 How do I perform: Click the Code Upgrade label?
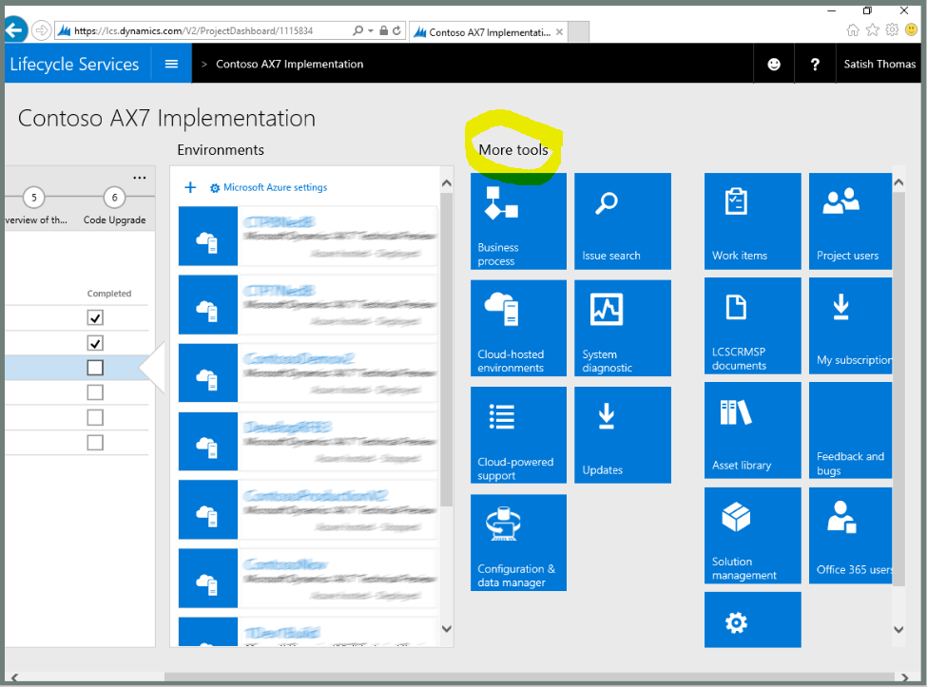[115, 219]
